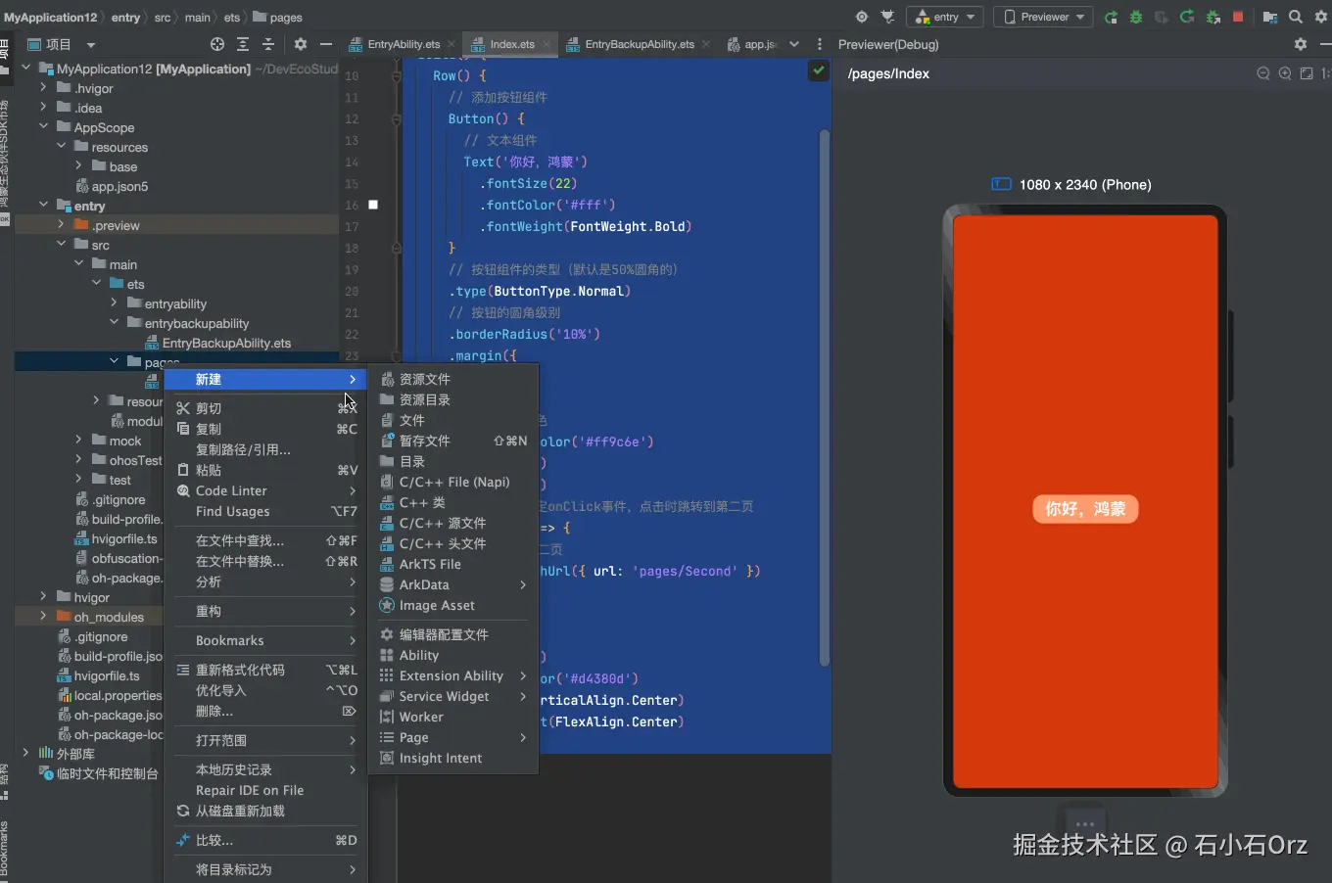Click Collapse All in the project panel
This screenshot has width=1332, height=883.
click(x=268, y=44)
